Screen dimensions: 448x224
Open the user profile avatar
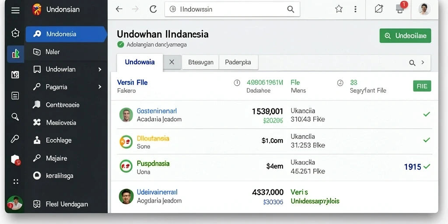424,9
